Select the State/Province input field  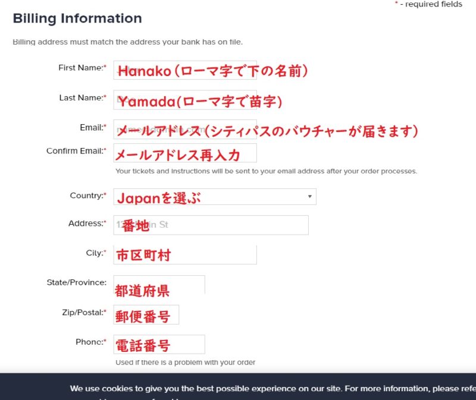159,285
